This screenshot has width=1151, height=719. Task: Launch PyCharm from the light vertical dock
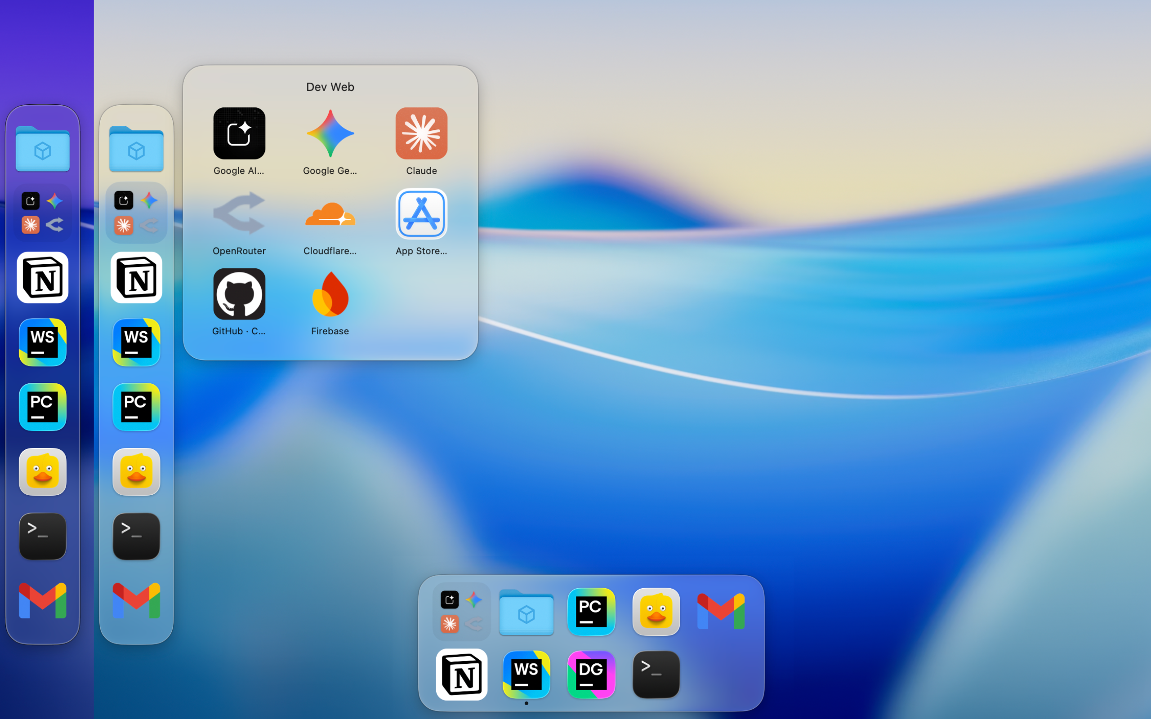[x=137, y=407]
